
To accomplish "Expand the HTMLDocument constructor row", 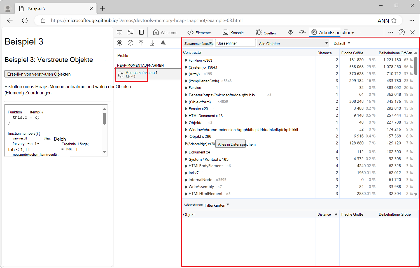I will tap(186, 116).
